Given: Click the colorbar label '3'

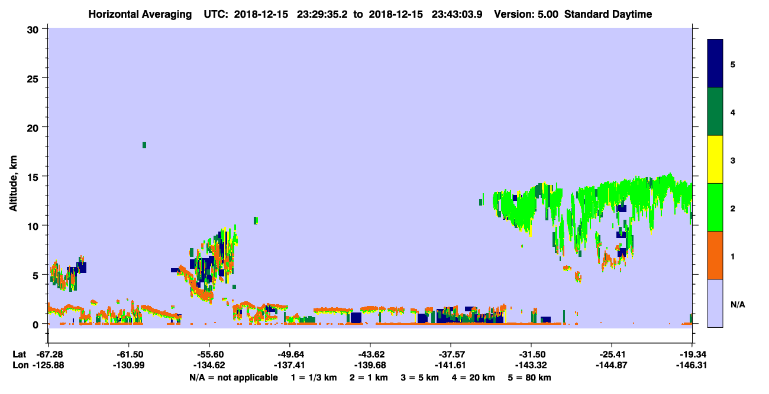Looking at the screenshot, I should click(x=733, y=159).
